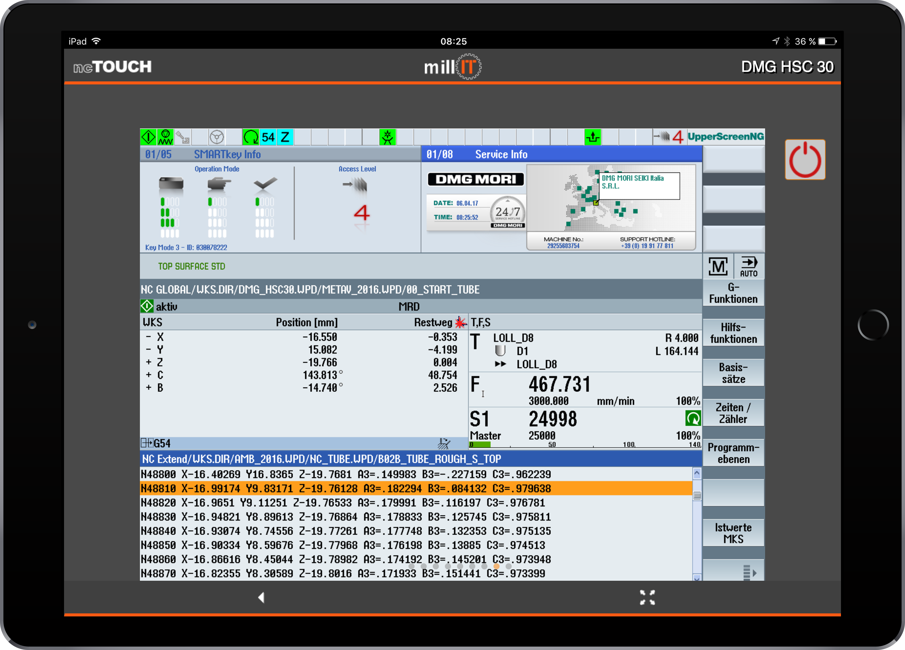Open the Hilfsfunktionen softkey
Screen dimensions: 905x650
point(733,333)
